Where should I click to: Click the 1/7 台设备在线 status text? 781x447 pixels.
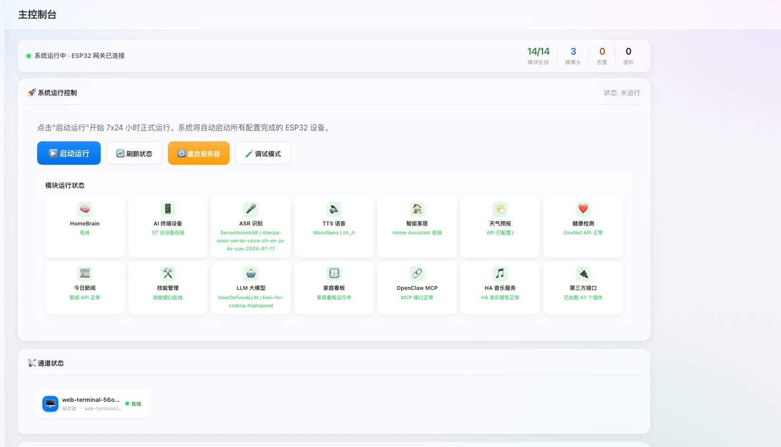coord(168,233)
